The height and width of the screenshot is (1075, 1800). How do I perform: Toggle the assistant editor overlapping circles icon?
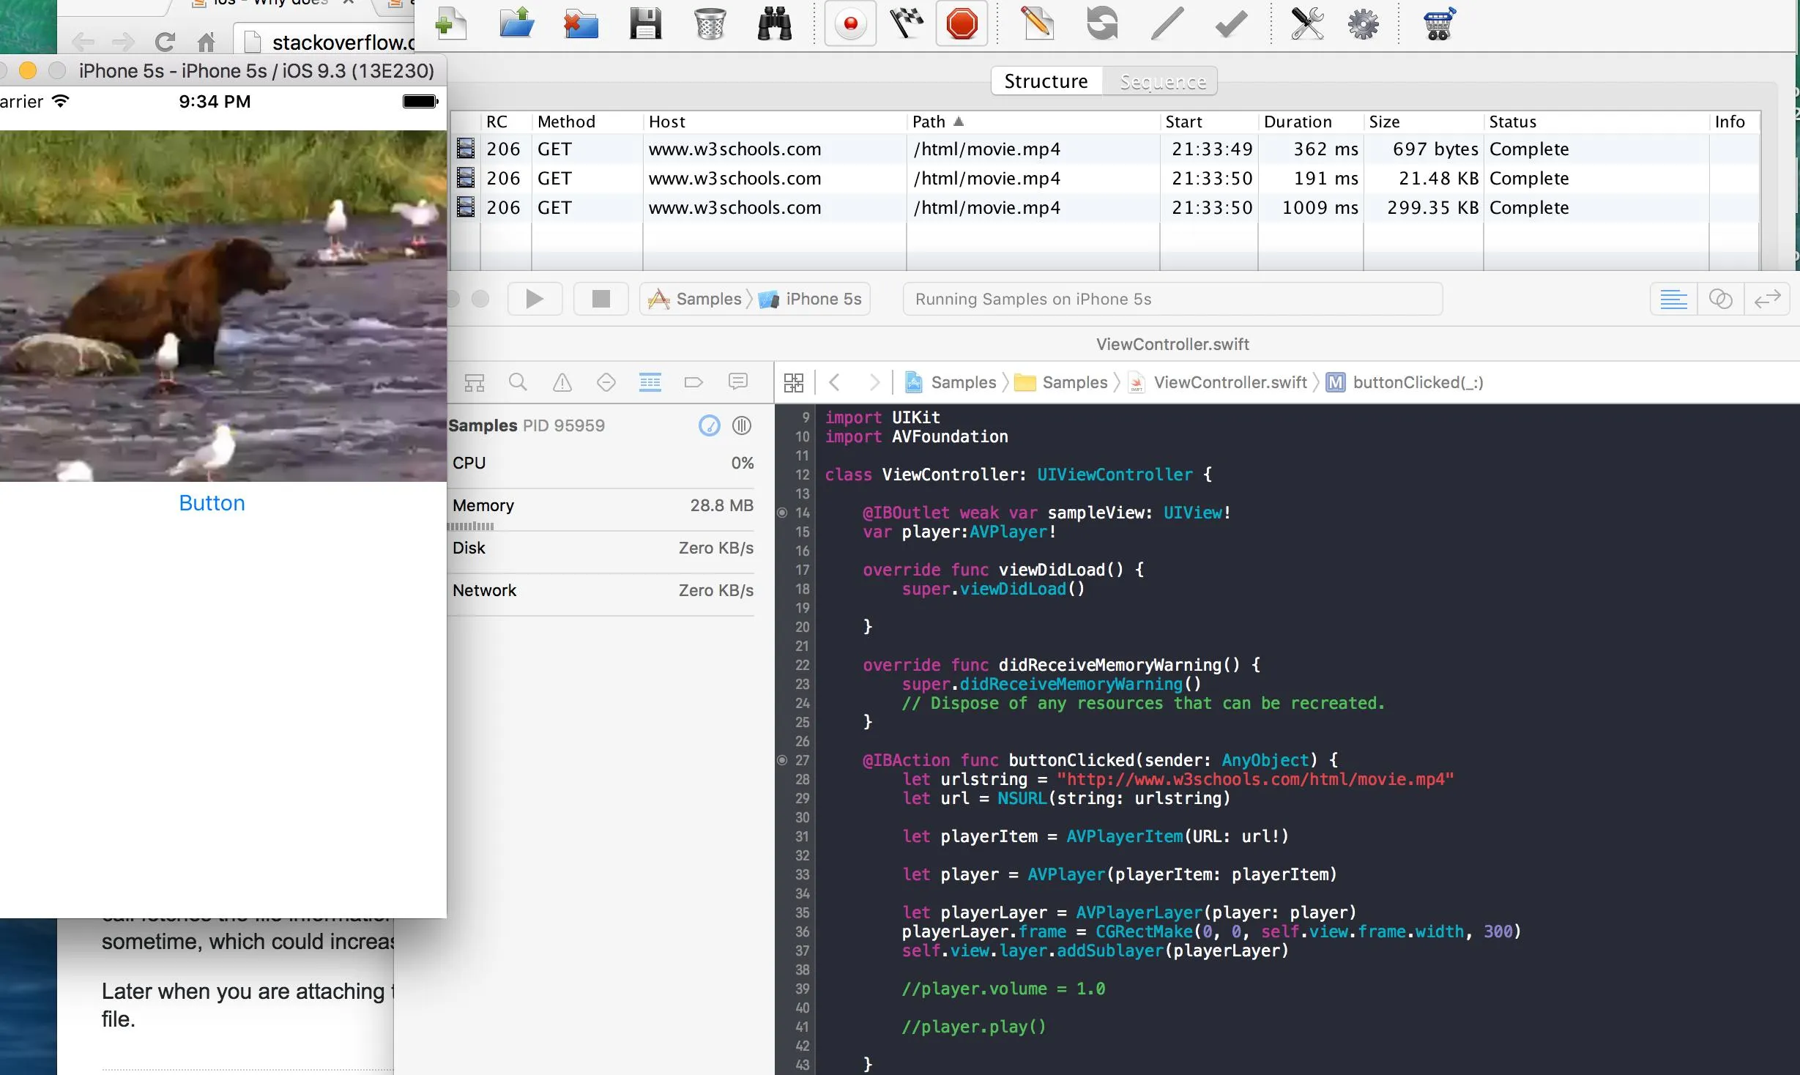pyautogui.click(x=1720, y=299)
